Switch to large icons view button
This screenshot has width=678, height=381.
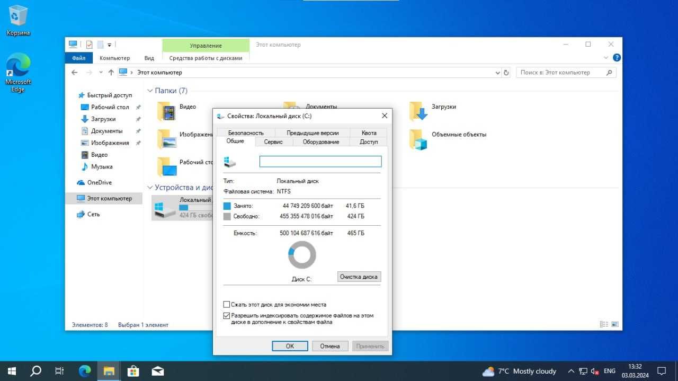click(614, 324)
